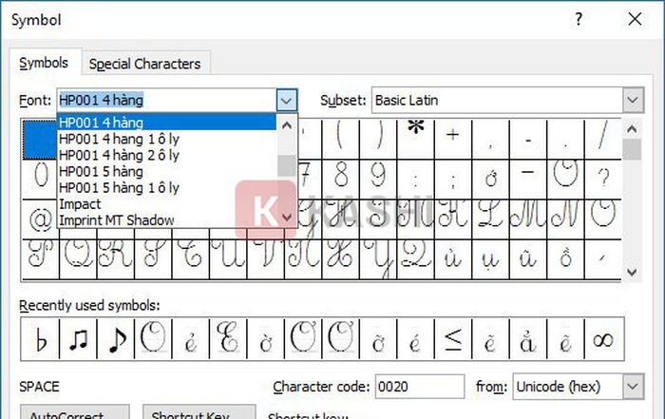This screenshot has width=665, height=419.
Task: Insert the beamed eighth notes recent symbol
Action: [78, 339]
